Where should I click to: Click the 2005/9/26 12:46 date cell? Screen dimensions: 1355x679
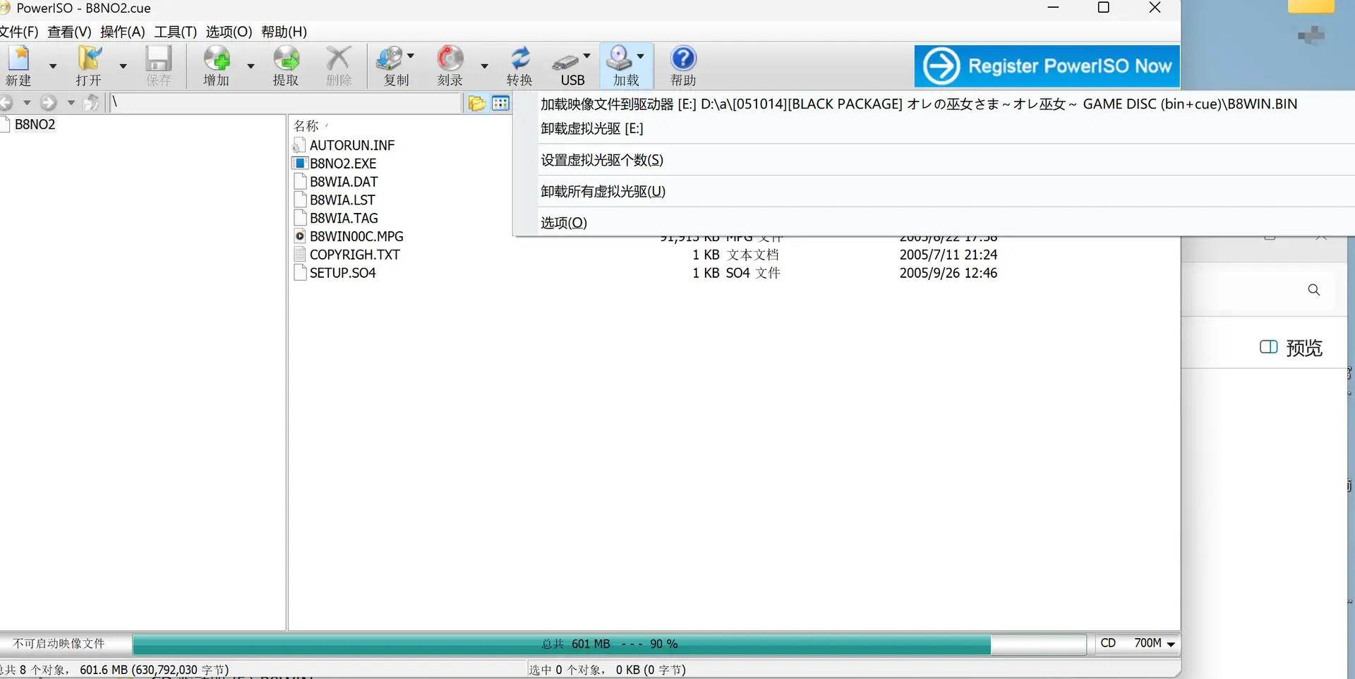pyautogui.click(x=948, y=273)
